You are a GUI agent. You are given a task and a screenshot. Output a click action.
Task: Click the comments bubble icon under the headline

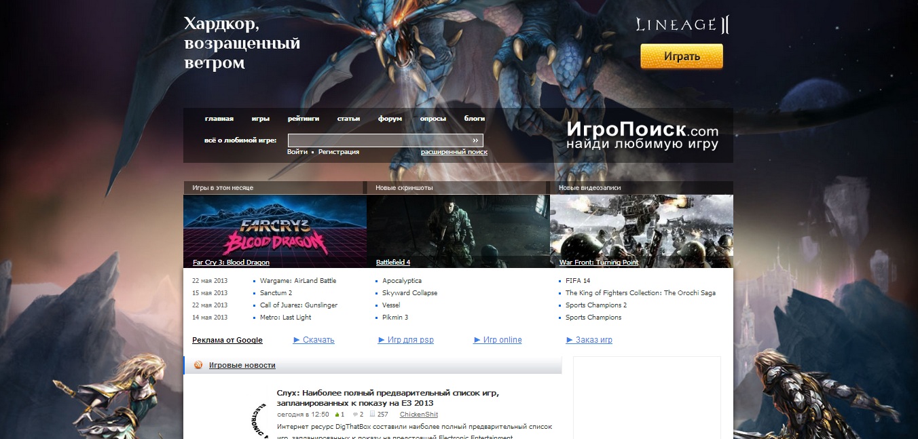point(355,414)
